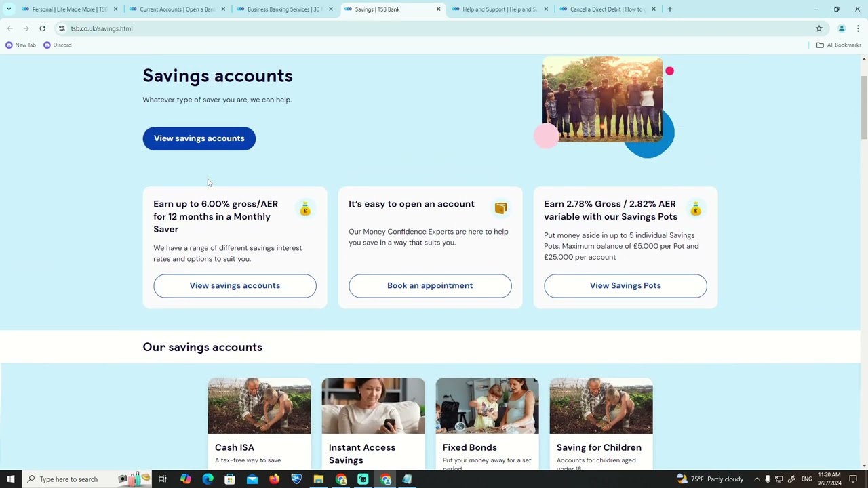Open the All Bookmarks folder
The width and height of the screenshot is (868, 488).
(839, 45)
